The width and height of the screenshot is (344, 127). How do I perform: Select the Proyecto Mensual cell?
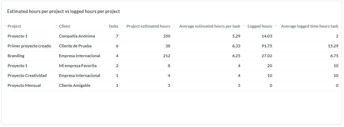click(x=24, y=85)
